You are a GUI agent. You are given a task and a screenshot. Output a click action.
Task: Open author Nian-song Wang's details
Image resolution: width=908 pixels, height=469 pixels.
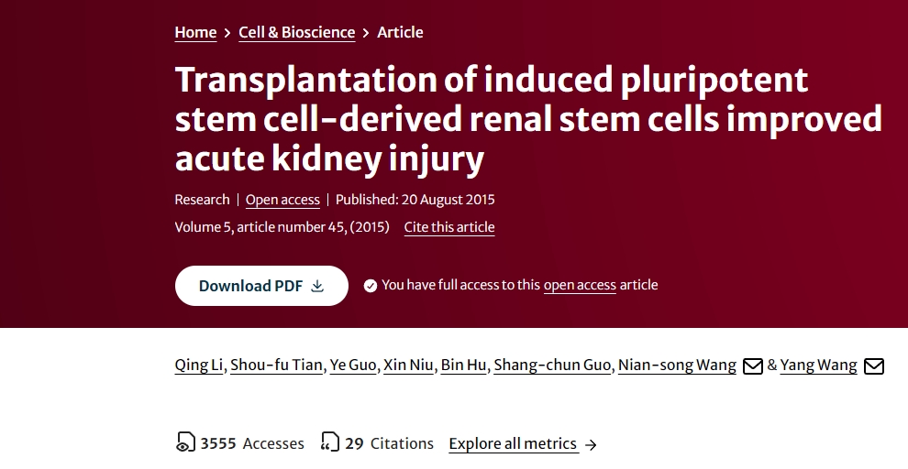click(677, 365)
